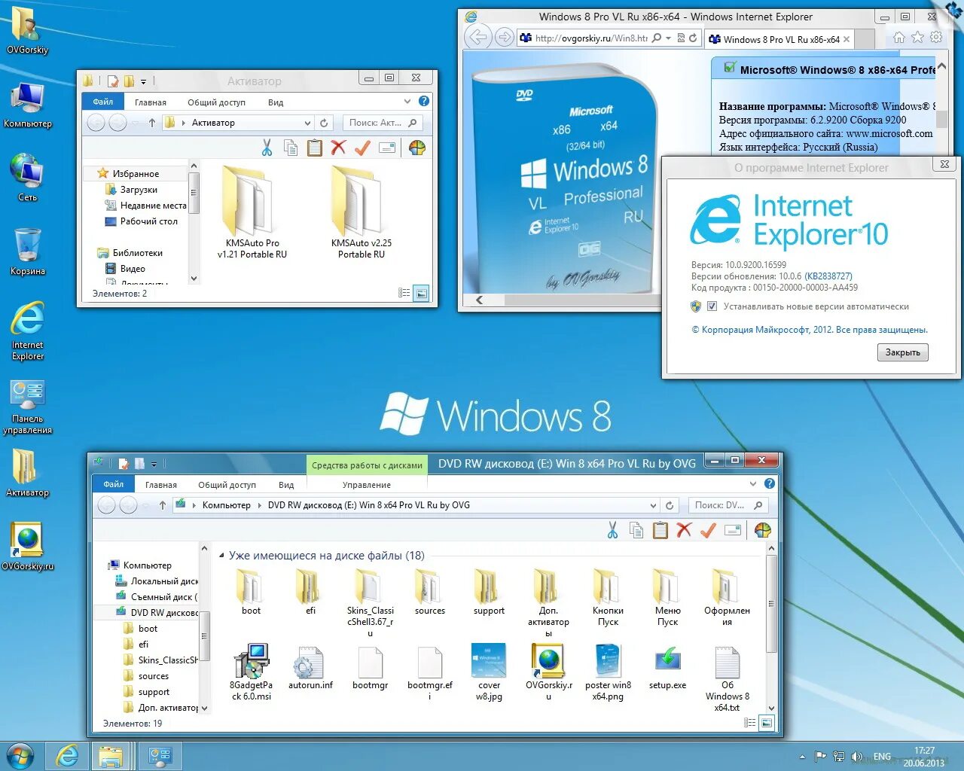The width and height of the screenshot is (964, 771).
Task: Click the Home icon in Internet Explorer
Action: click(898, 38)
